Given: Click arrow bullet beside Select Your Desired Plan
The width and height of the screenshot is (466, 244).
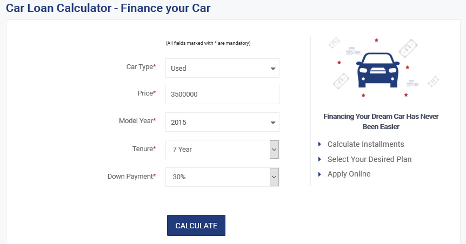Looking at the screenshot, I should click(x=319, y=159).
